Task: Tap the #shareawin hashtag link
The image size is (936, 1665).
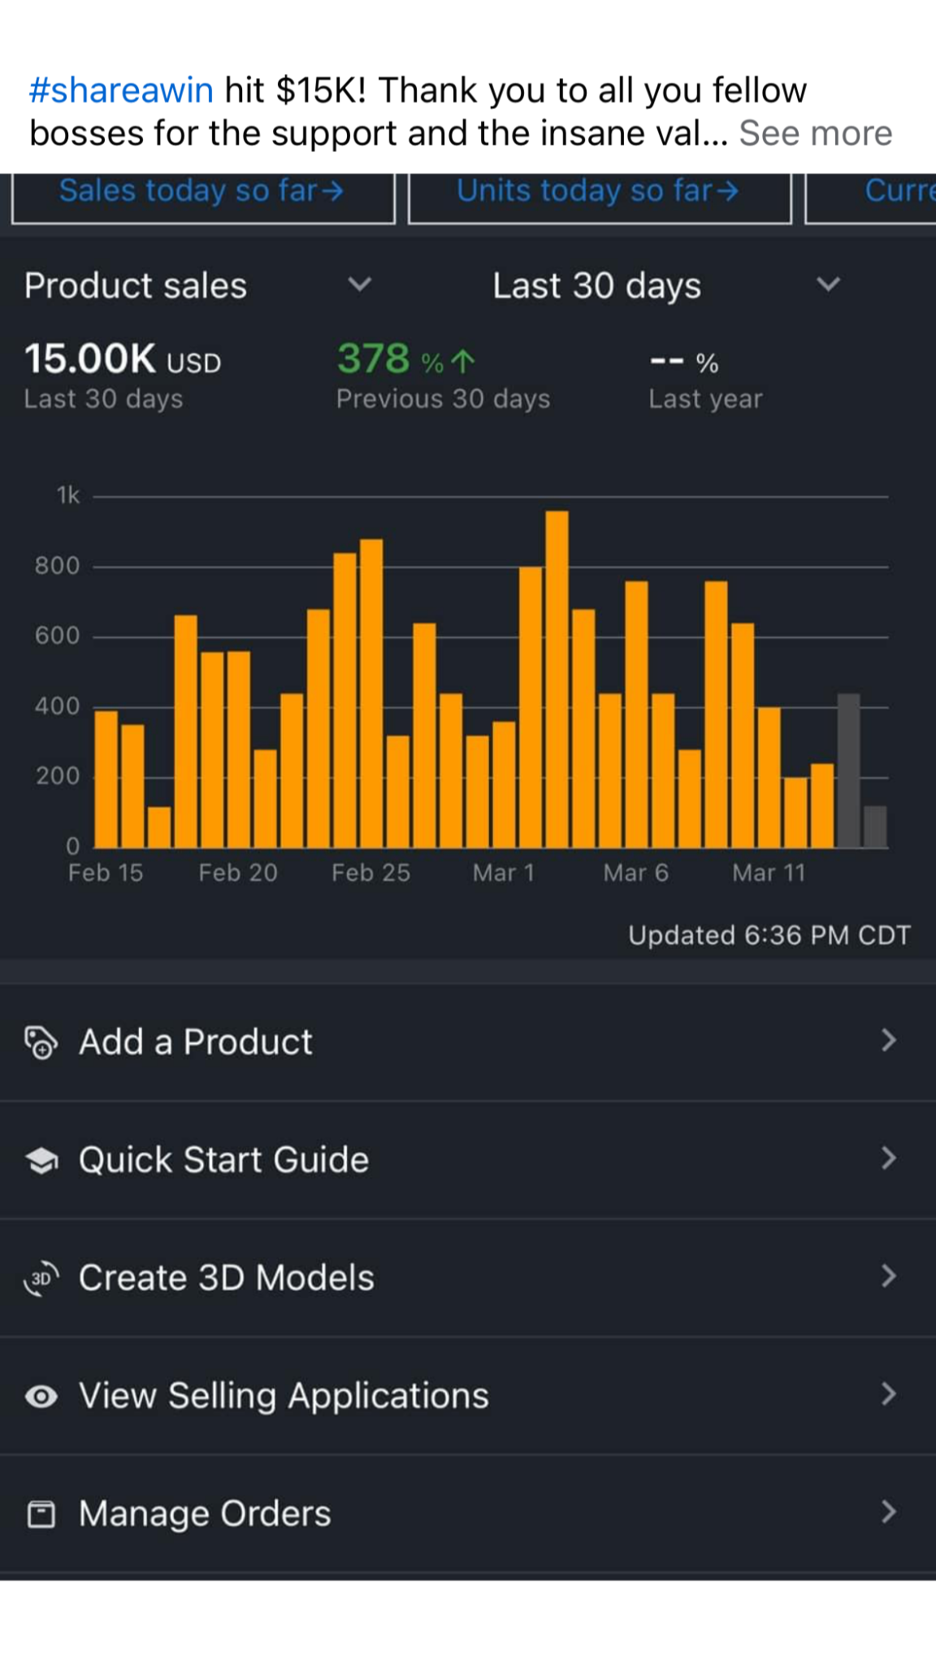Action: [x=121, y=90]
